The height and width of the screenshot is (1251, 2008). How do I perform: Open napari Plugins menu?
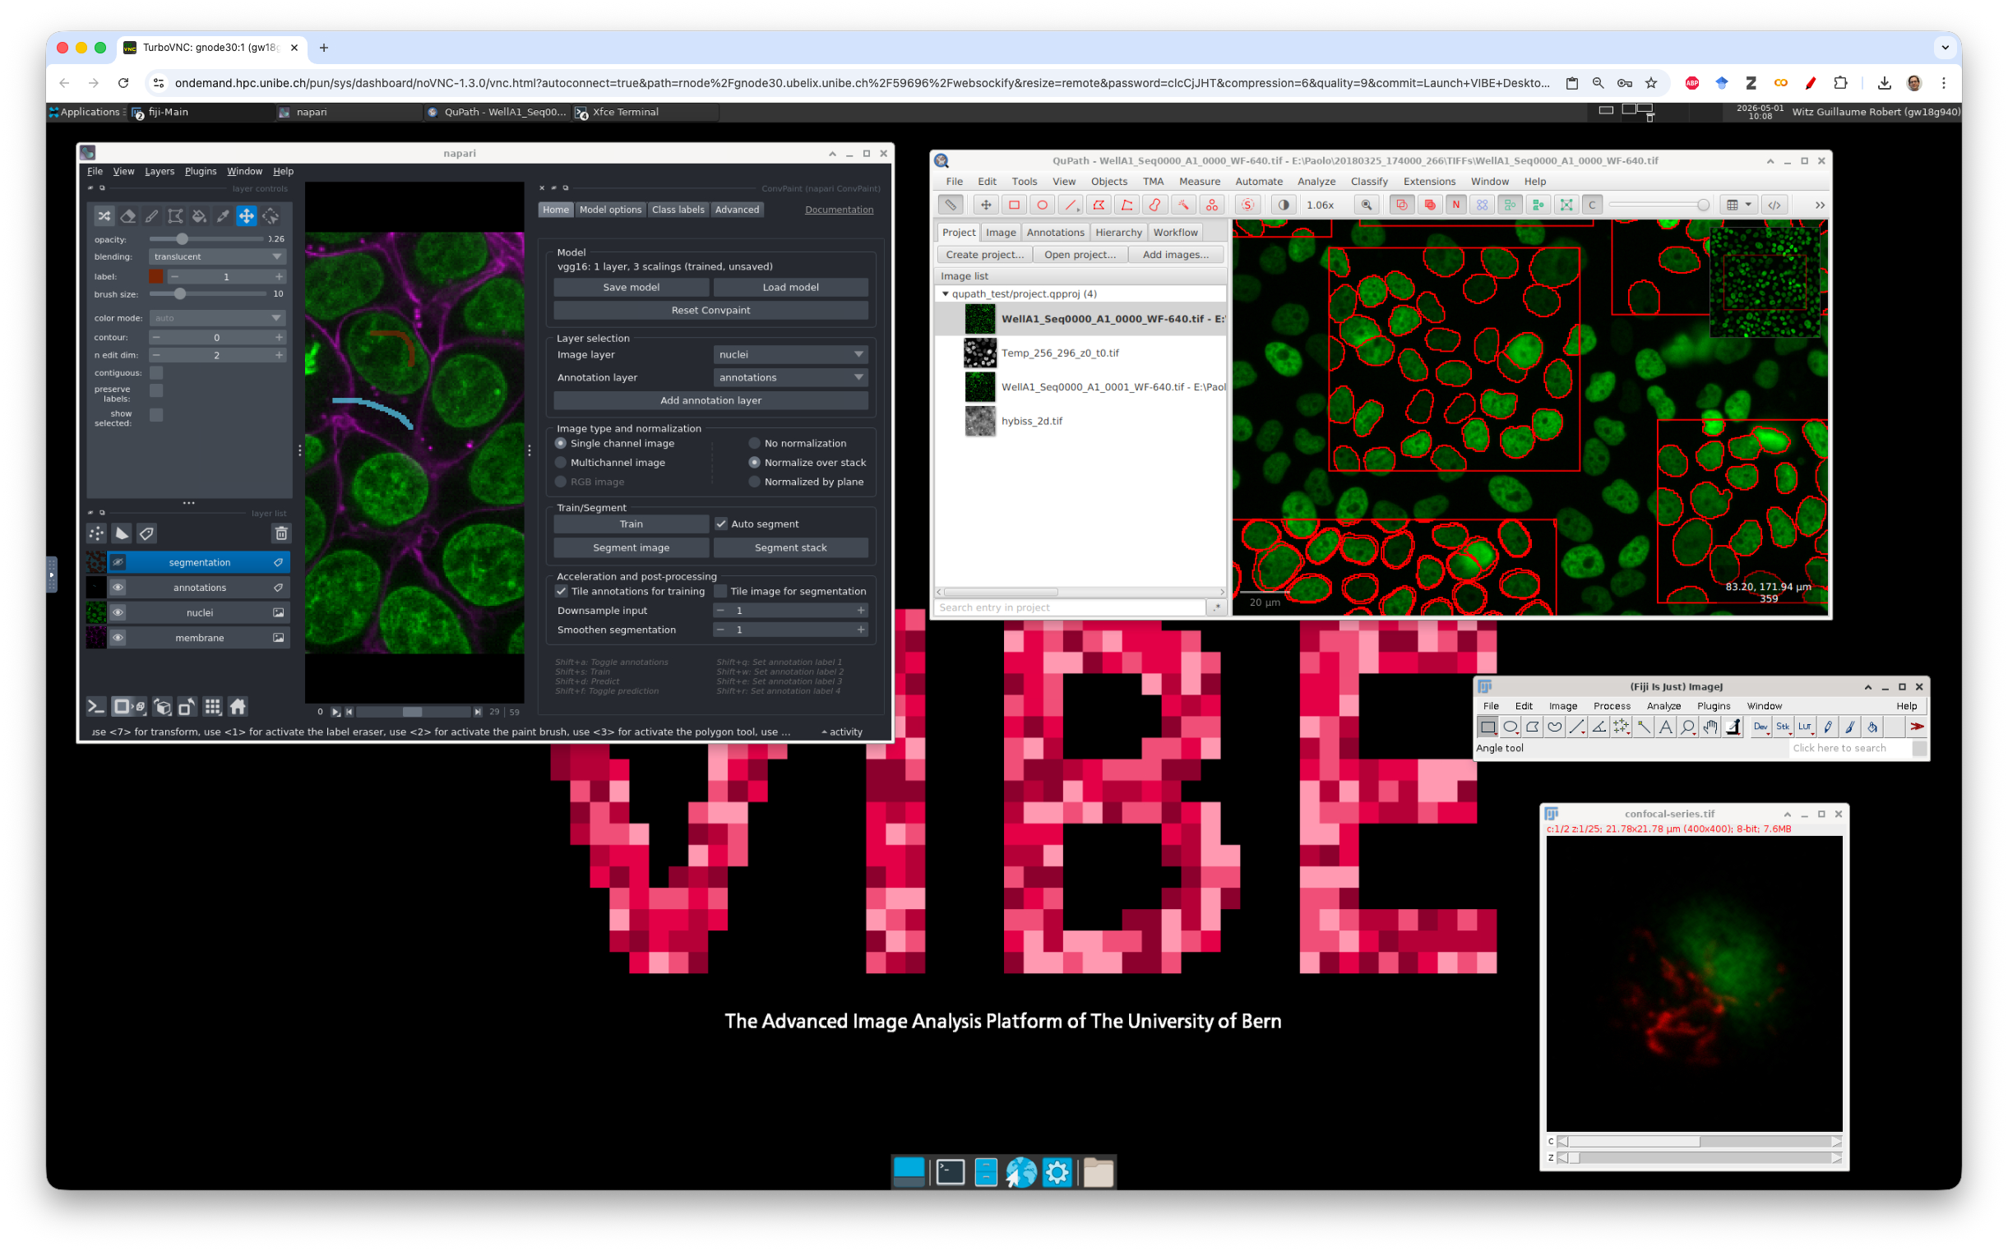coord(201,171)
